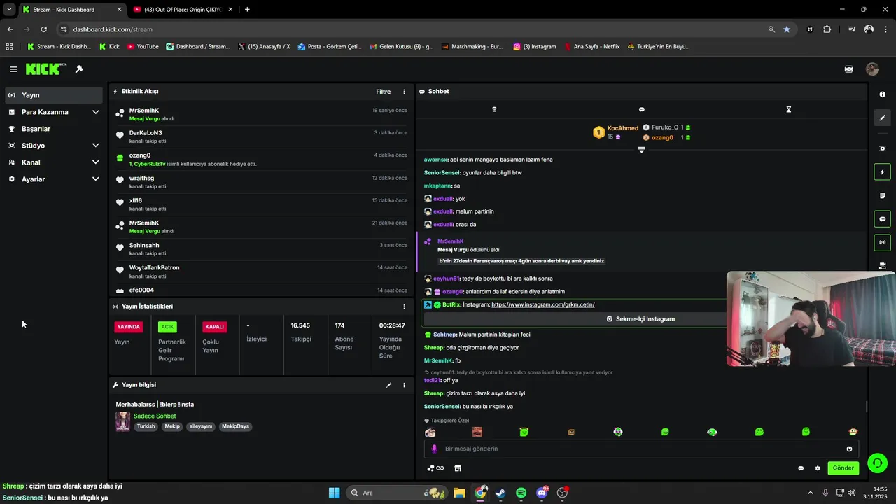Expand the Para Kazanma sidebar section
The height and width of the screenshot is (504, 896).
coord(52,112)
